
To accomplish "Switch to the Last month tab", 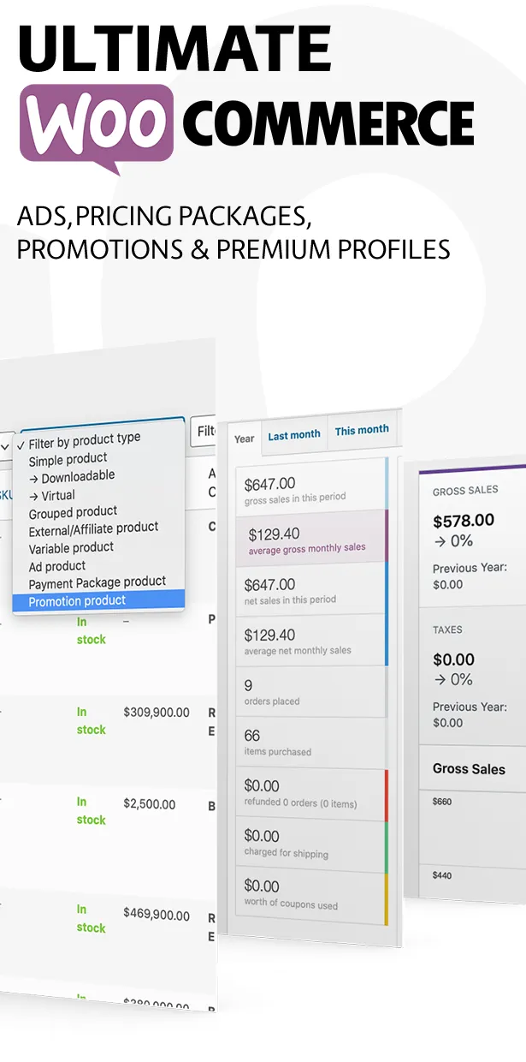I will click(294, 435).
